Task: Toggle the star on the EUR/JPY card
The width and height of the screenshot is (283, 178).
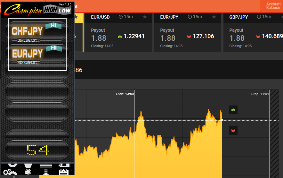Action: (x=214, y=17)
